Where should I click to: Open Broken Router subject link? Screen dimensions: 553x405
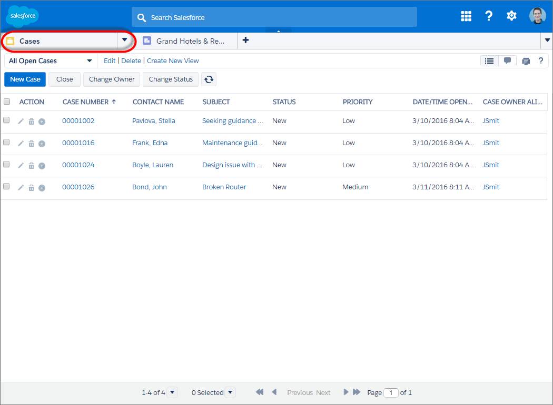(224, 187)
